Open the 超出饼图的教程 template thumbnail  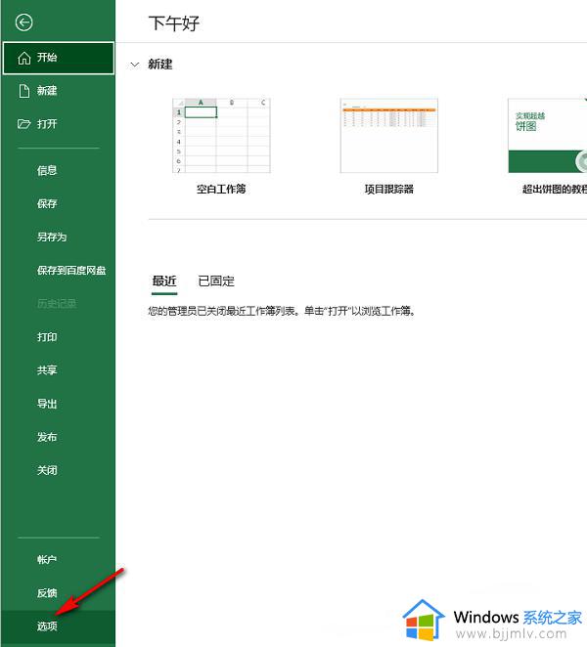click(x=548, y=136)
